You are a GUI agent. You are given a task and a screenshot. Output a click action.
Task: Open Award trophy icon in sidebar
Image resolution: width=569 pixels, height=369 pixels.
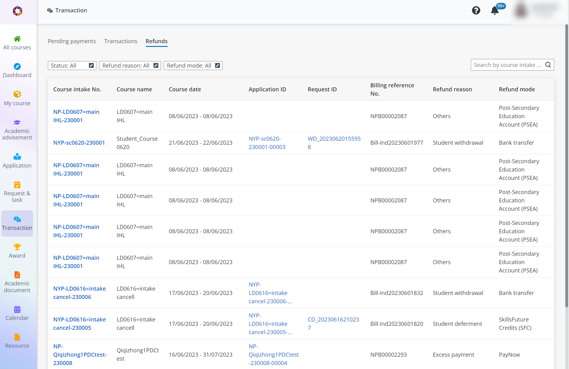(x=17, y=247)
